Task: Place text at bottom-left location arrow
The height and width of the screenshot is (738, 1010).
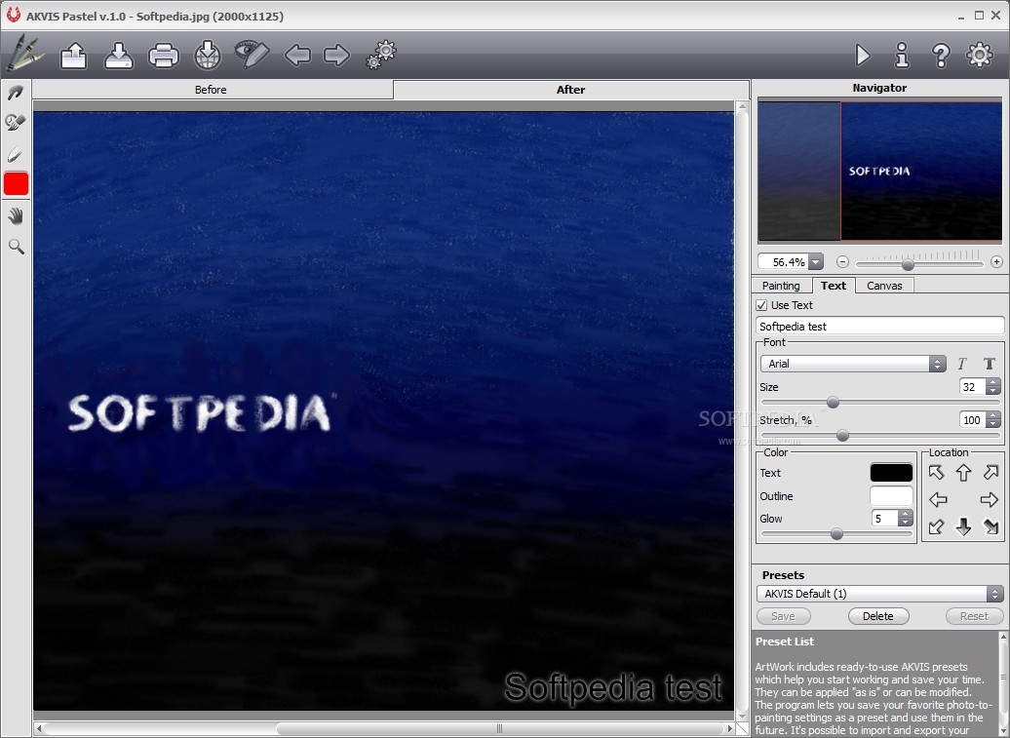Action: tap(936, 526)
